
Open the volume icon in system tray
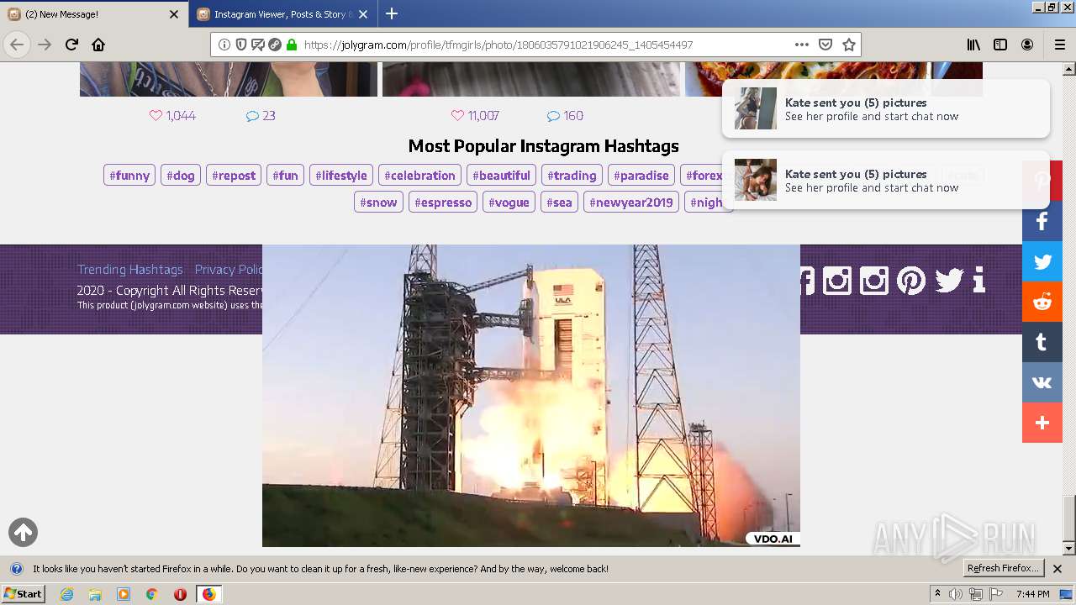point(956,594)
